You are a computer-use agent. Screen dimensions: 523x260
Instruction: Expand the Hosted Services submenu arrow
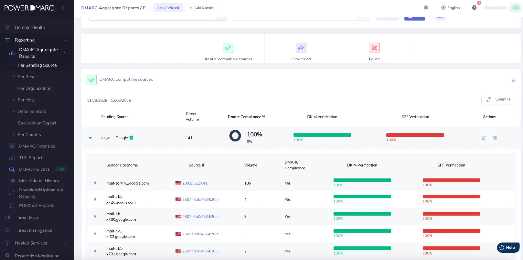[66, 243]
